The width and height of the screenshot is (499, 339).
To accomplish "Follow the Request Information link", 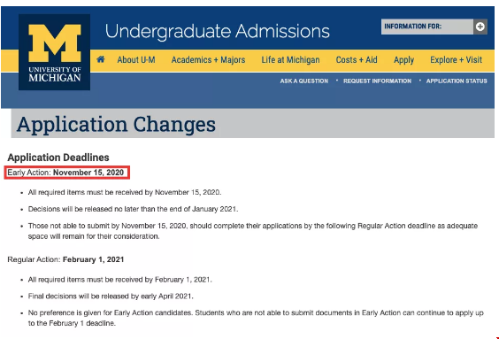I will point(377,81).
